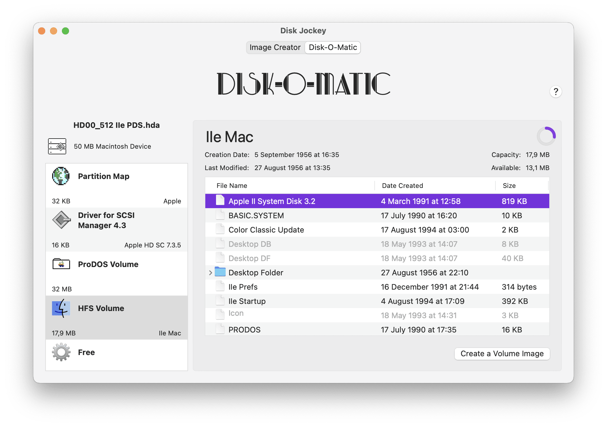Click the IIe Prefs document icon
This screenshot has height=427, width=607.
coord(220,286)
